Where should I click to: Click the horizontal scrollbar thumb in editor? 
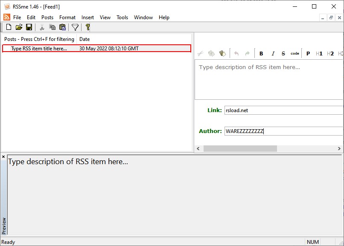(240, 148)
